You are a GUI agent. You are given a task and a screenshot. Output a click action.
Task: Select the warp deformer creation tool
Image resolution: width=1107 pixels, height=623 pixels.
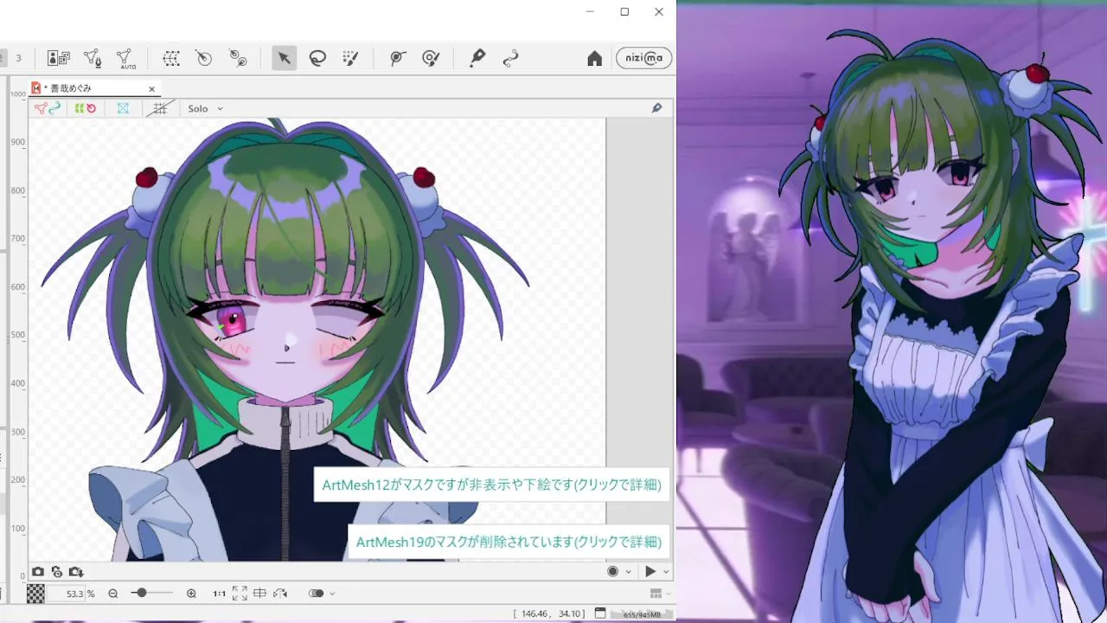point(171,58)
